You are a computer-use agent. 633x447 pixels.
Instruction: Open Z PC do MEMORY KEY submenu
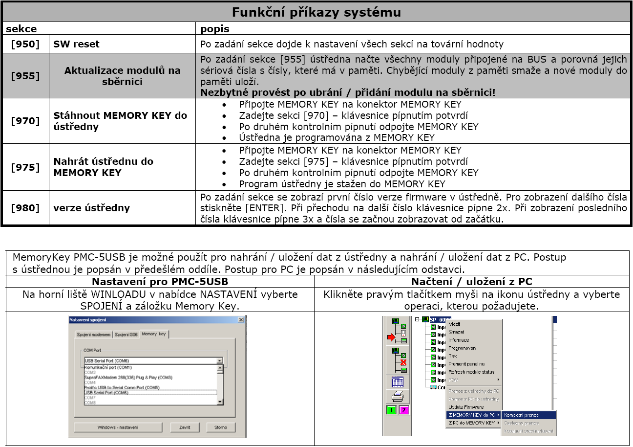point(474,423)
